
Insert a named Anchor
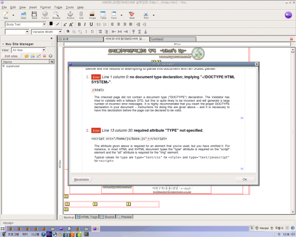(x=71, y=15)
